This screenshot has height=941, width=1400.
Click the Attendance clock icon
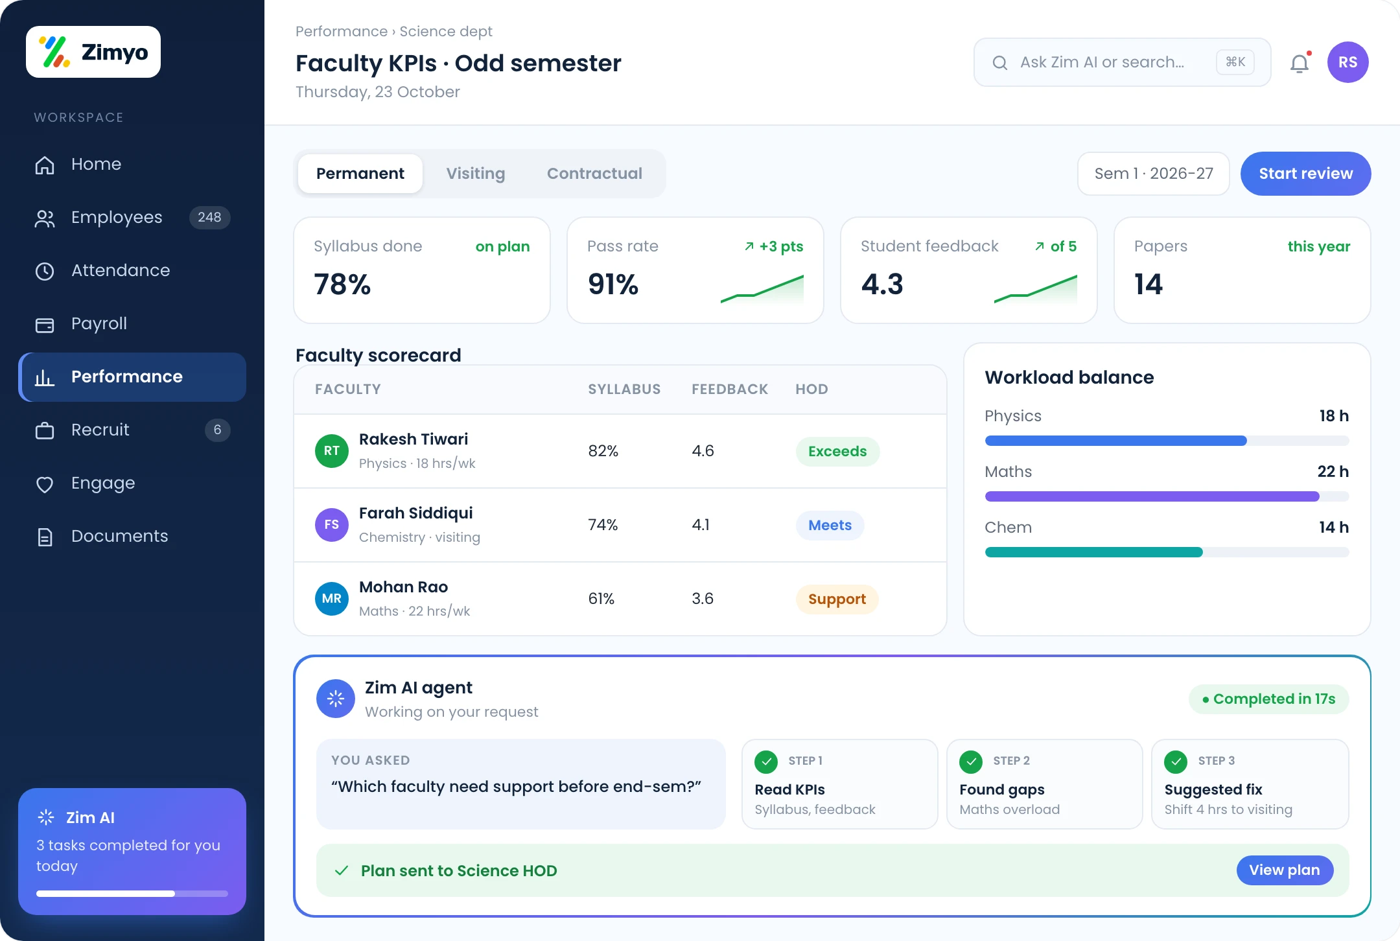pyautogui.click(x=45, y=271)
